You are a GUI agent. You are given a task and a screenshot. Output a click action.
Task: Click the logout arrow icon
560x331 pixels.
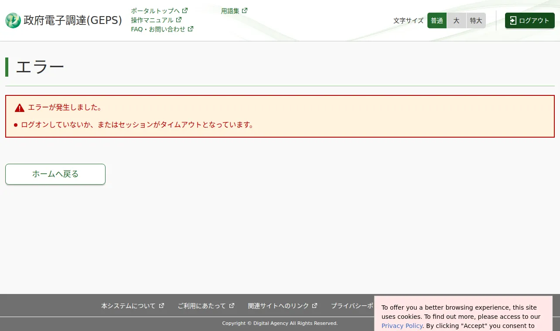click(x=513, y=20)
